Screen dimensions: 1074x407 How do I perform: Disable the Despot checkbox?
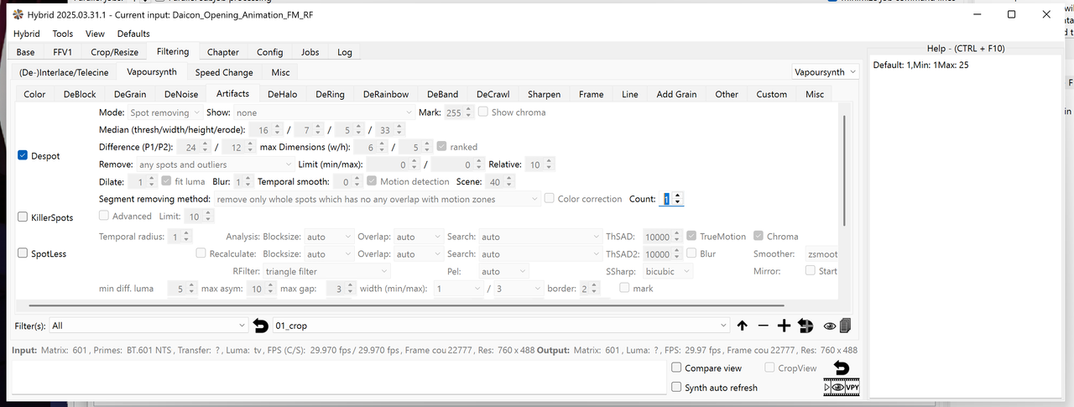[23, 155]
